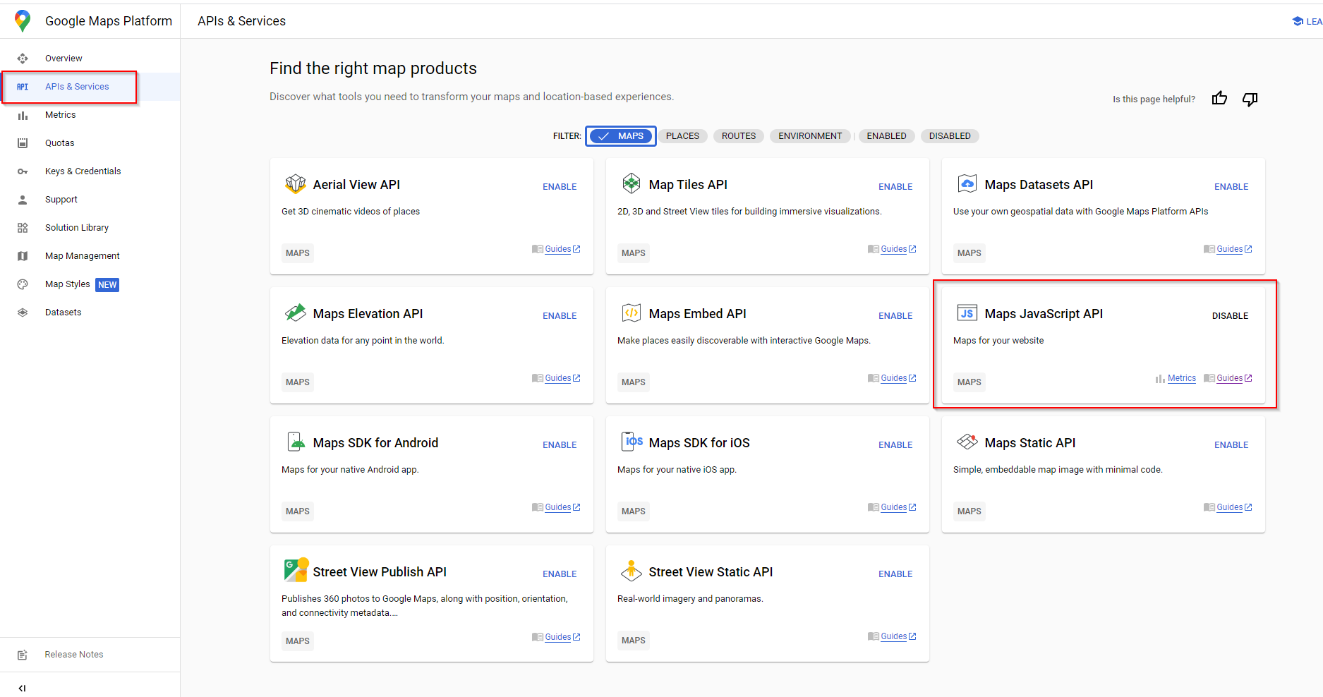Viewport: 1323px width, 697px height.
Task: Click the Release Notes icon
Action: pos(23,655)
